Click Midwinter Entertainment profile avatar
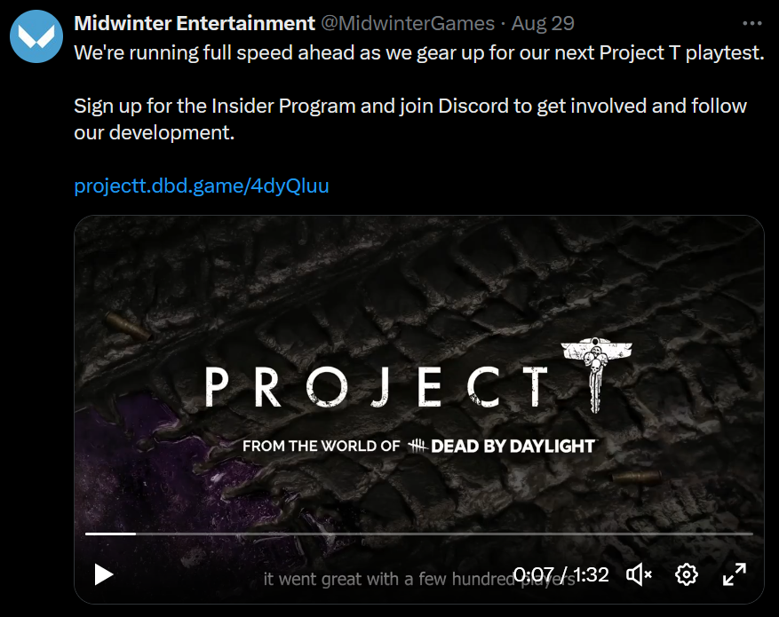This screenshot has height=617, width=779. [x=36, y=36]
